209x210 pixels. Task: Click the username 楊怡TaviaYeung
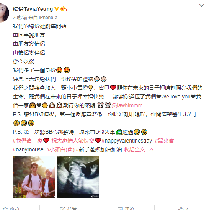(x=33, y=9)
